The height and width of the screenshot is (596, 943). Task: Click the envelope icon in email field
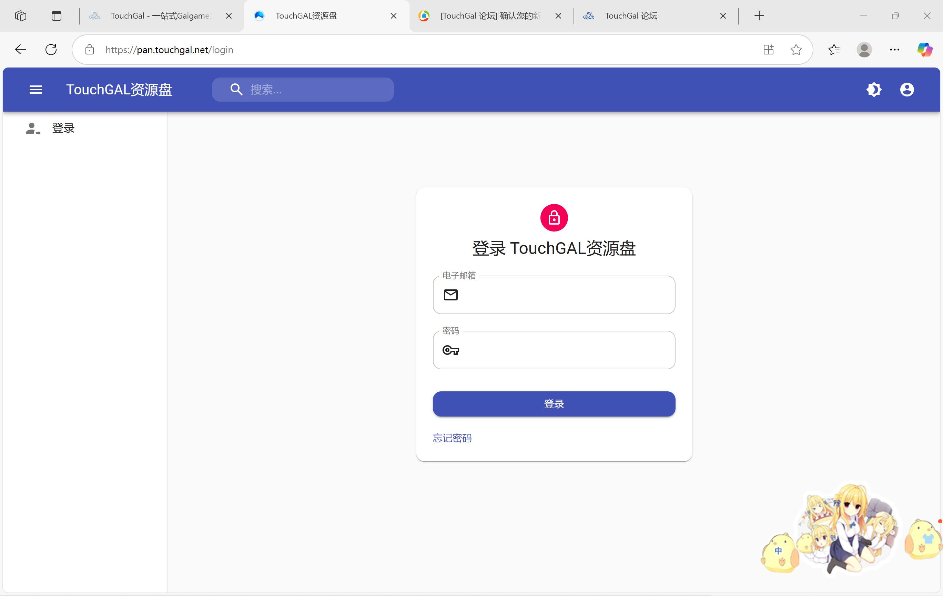(x=450, y=295)
